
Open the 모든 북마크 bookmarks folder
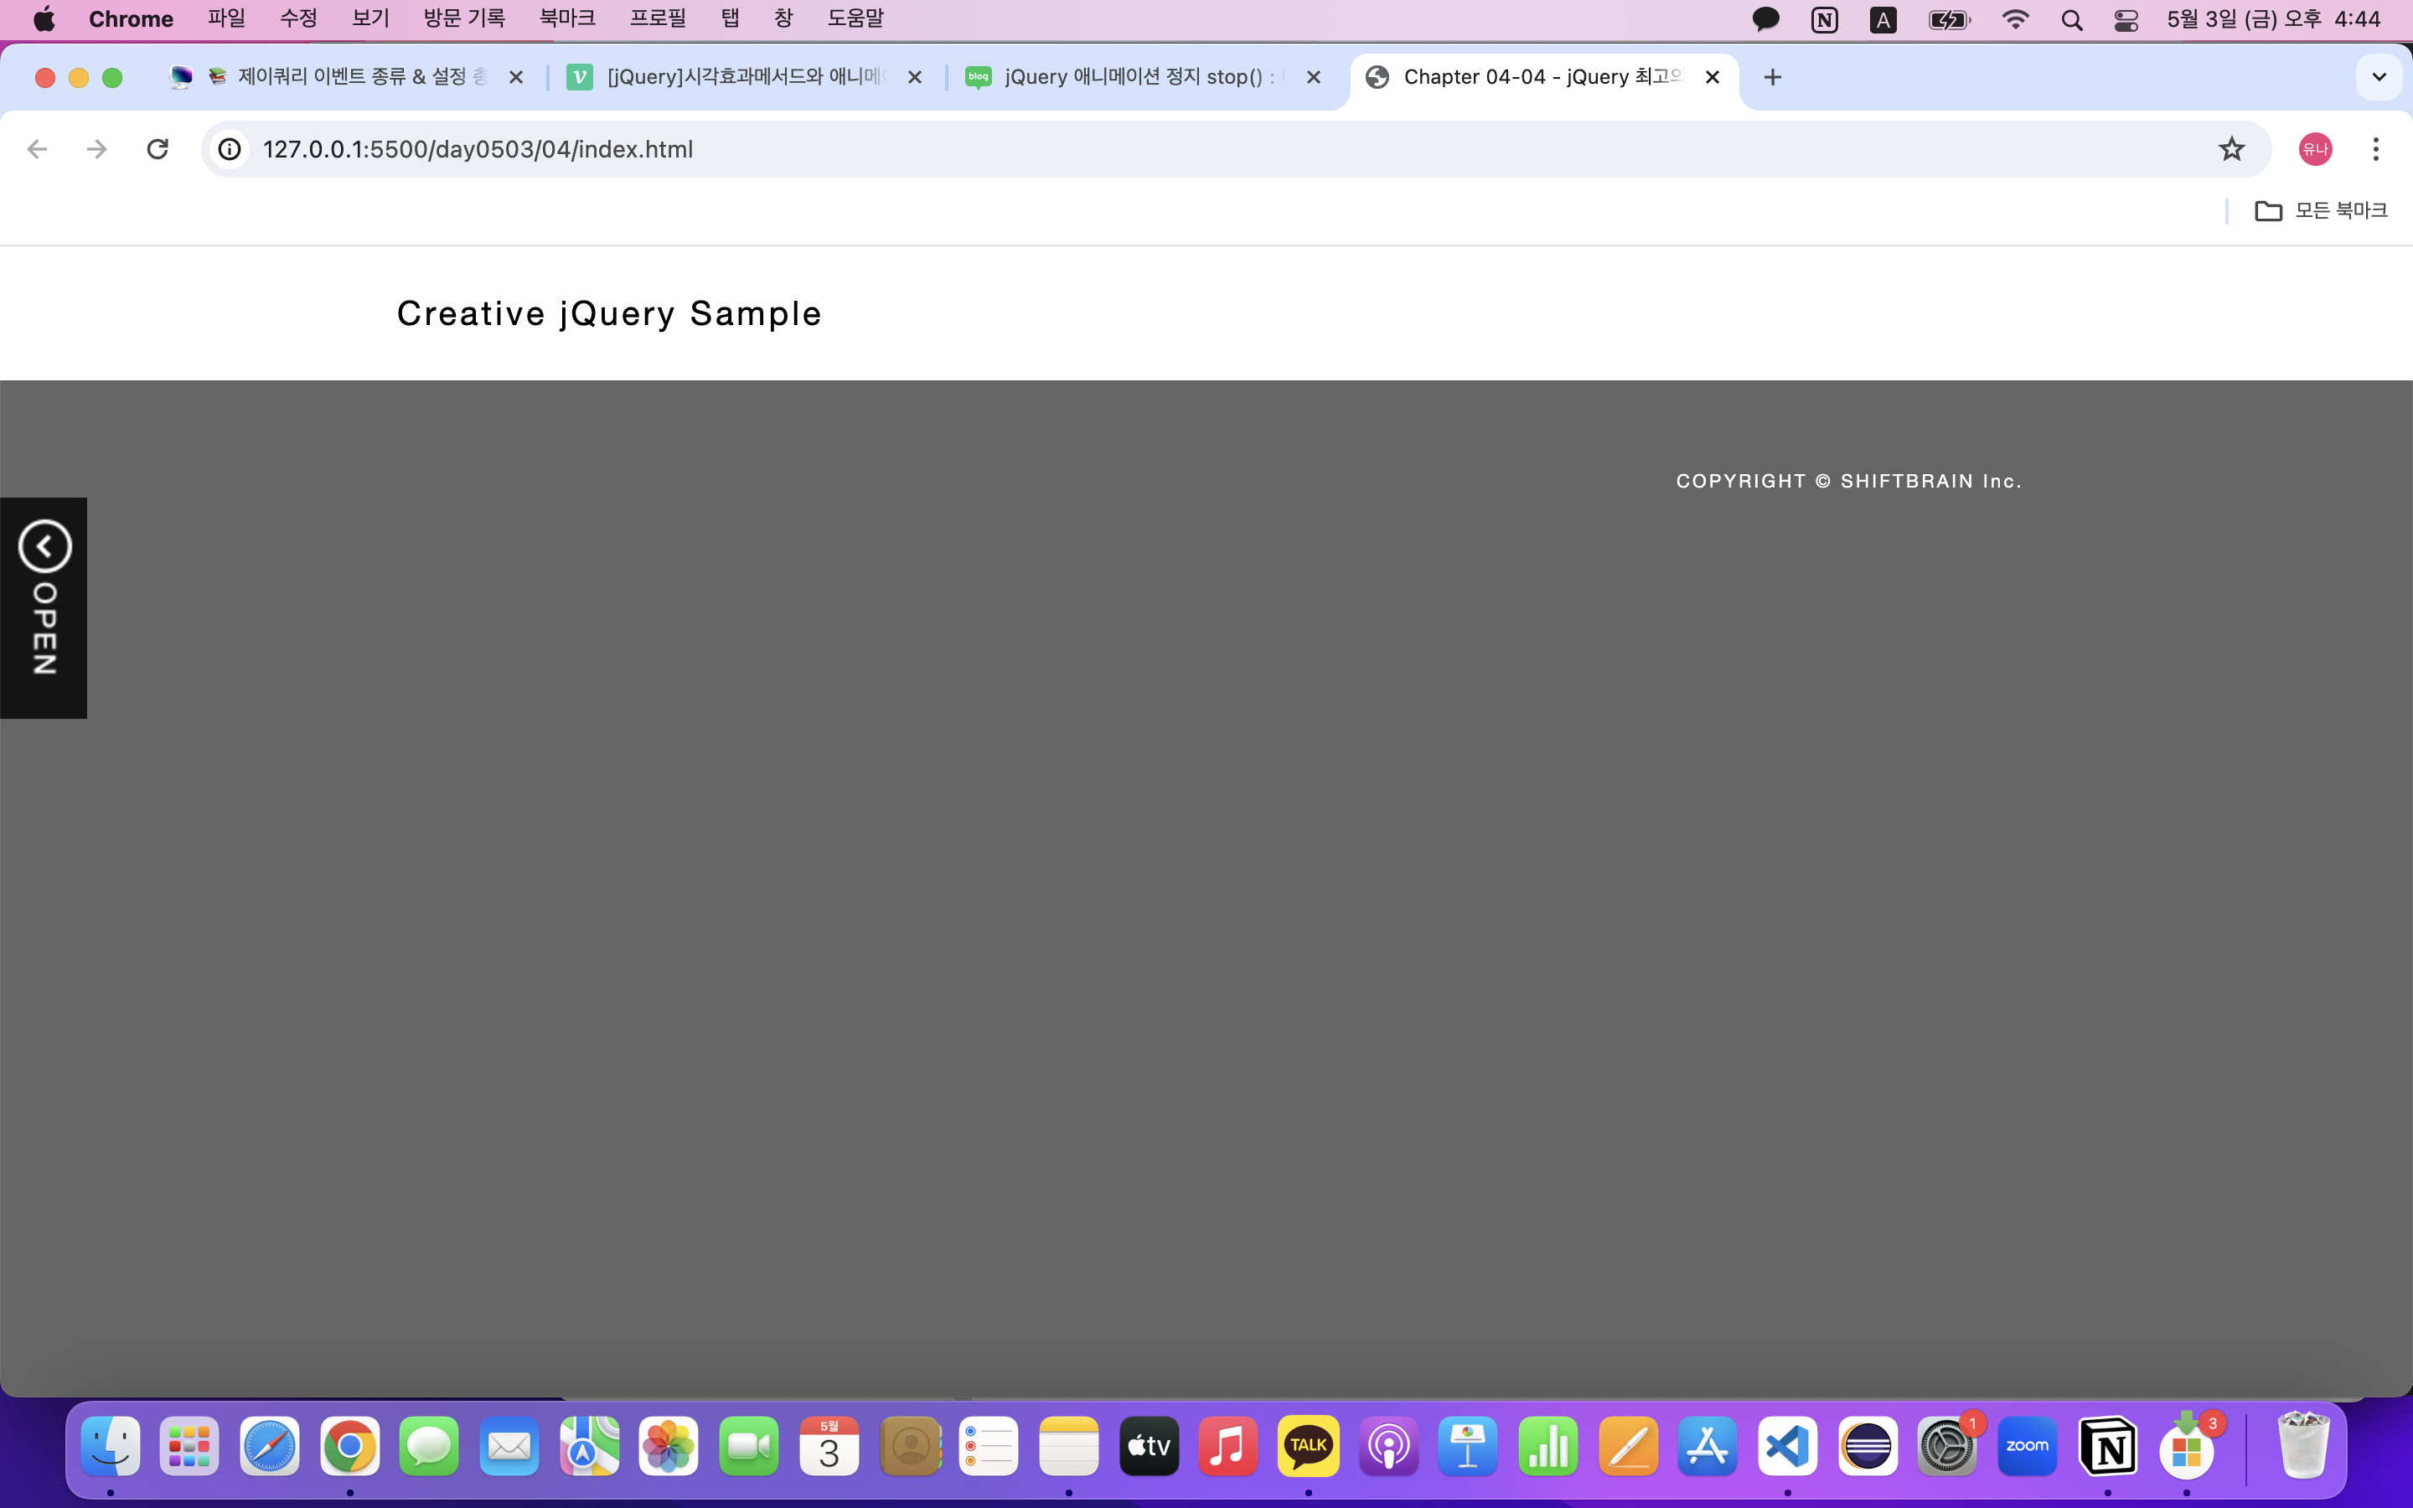point(2322,210)
